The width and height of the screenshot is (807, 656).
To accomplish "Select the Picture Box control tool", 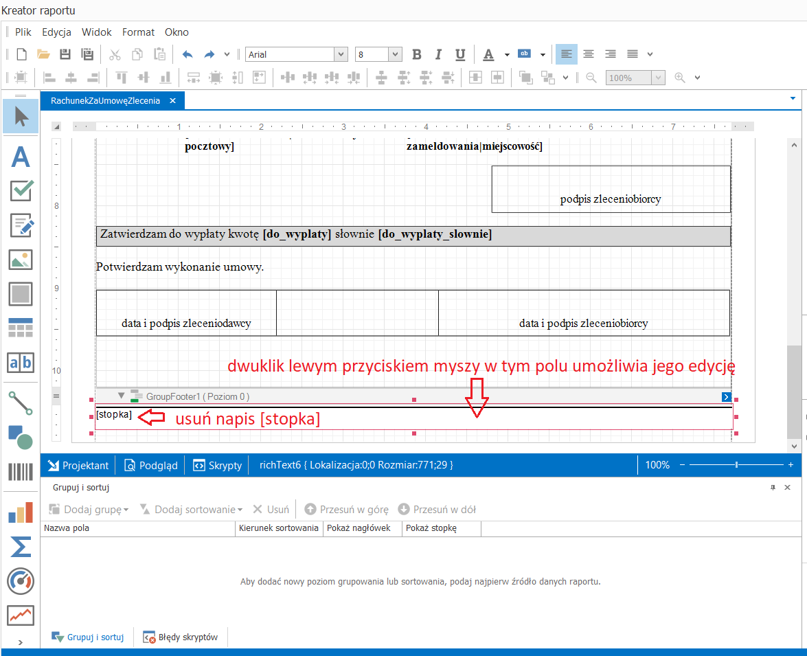I will (21, 260).
